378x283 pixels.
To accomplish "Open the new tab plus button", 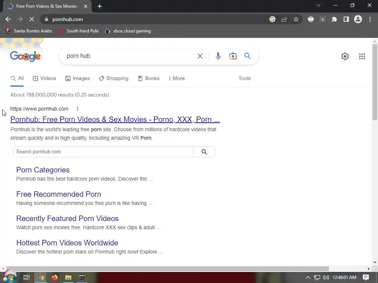I will [x=100, y=6].
